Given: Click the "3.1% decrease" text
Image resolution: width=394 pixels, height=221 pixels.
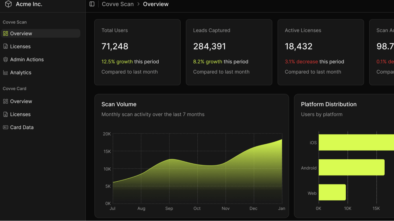Looking at the screenshot, I should tap(302, 62).
